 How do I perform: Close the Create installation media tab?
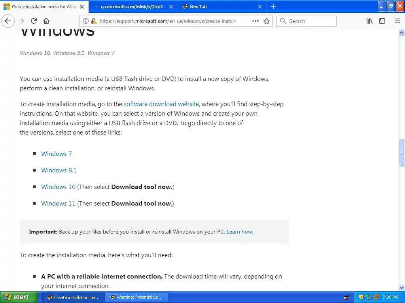point(82,7)
